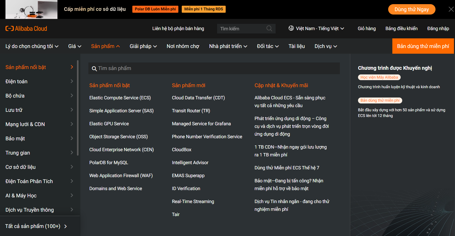Open Tài liệu documentation menu item
The height and width of the screenshot is (236, 455).
click(x=297, y=46)
